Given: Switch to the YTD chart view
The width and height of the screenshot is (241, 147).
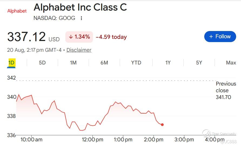Looking at the screenshot, I should click(136, 63).
